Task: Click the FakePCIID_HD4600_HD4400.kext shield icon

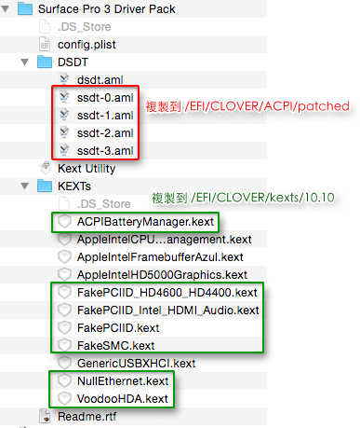Action: (x=64, y=293)
